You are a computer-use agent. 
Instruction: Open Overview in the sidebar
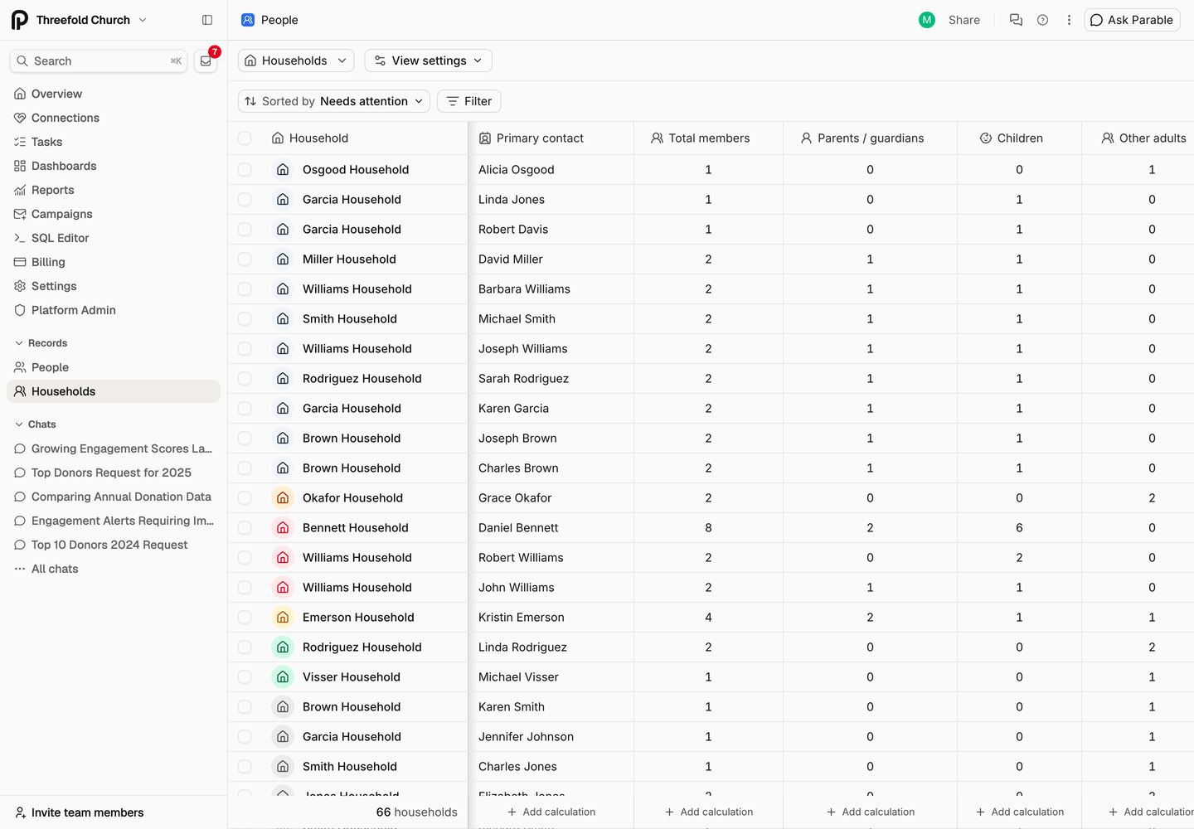coord(114,94)
